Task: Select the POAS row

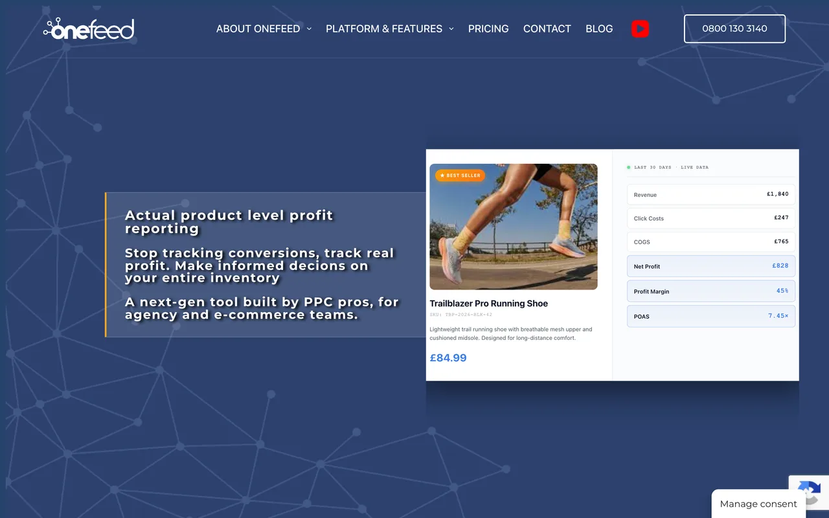Action: [711, 316]
